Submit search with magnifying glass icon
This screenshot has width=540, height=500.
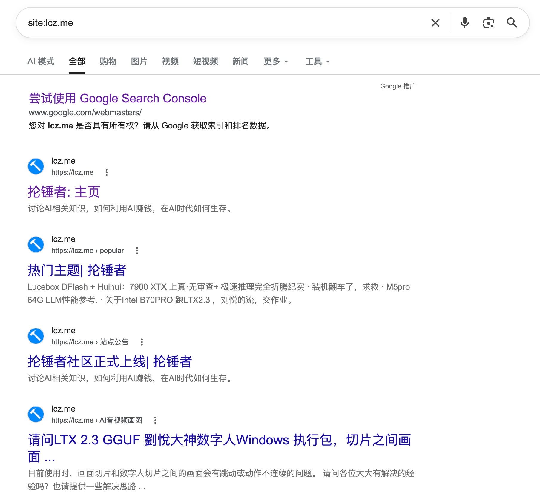[512, 23]
